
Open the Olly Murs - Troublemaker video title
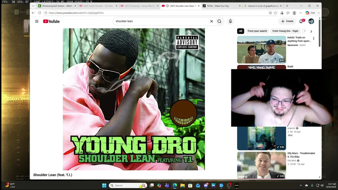tap(301, 155)
